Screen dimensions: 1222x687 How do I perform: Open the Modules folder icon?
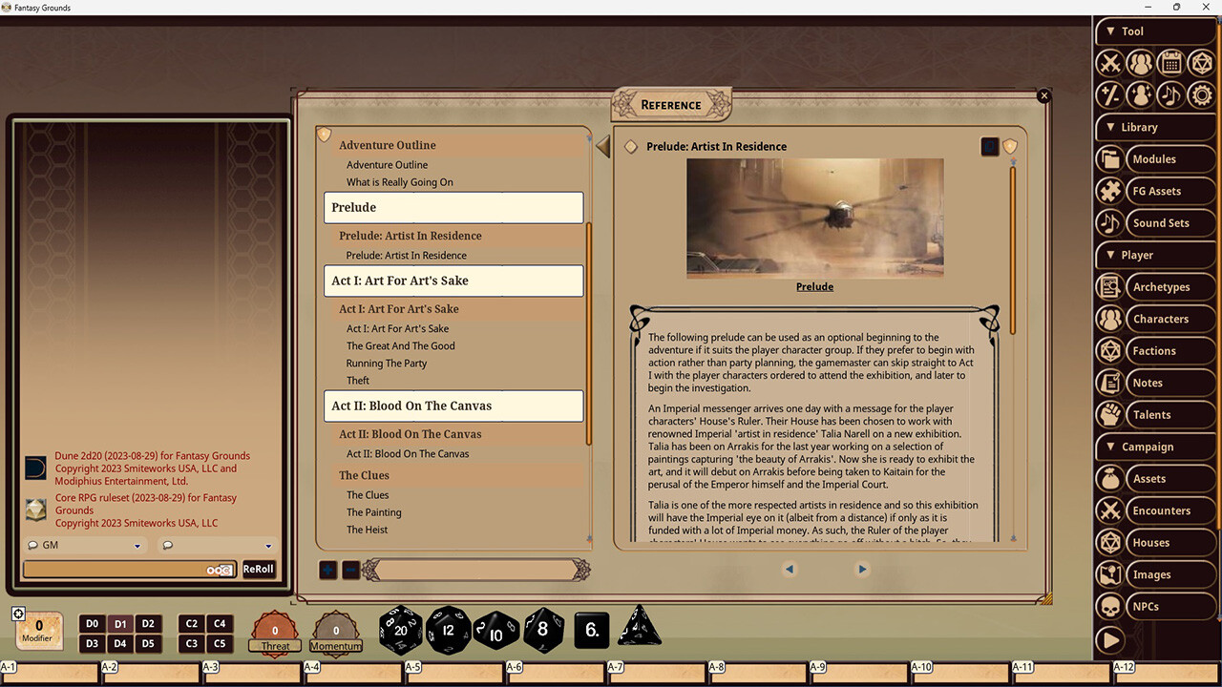click(x=1109, y=158)
